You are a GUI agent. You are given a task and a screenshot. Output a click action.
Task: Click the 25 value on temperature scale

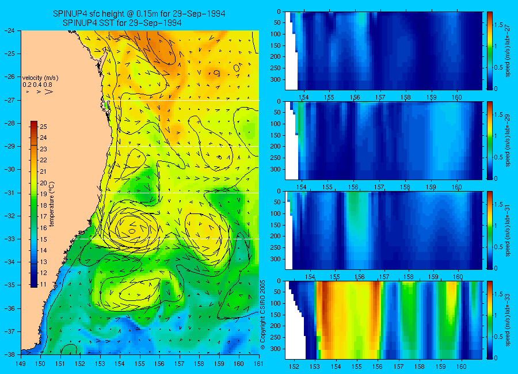tap(43, 127)
